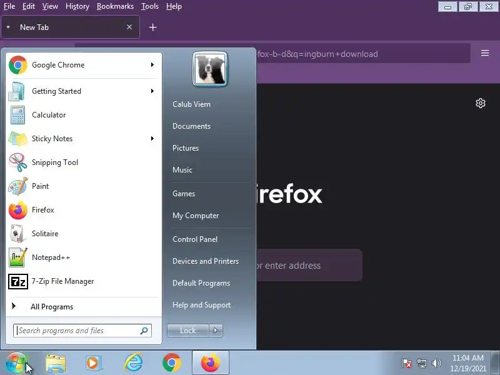Viewport: 500px width, 375px height.
Task: Open the History menu
Action: pos(77,6)
